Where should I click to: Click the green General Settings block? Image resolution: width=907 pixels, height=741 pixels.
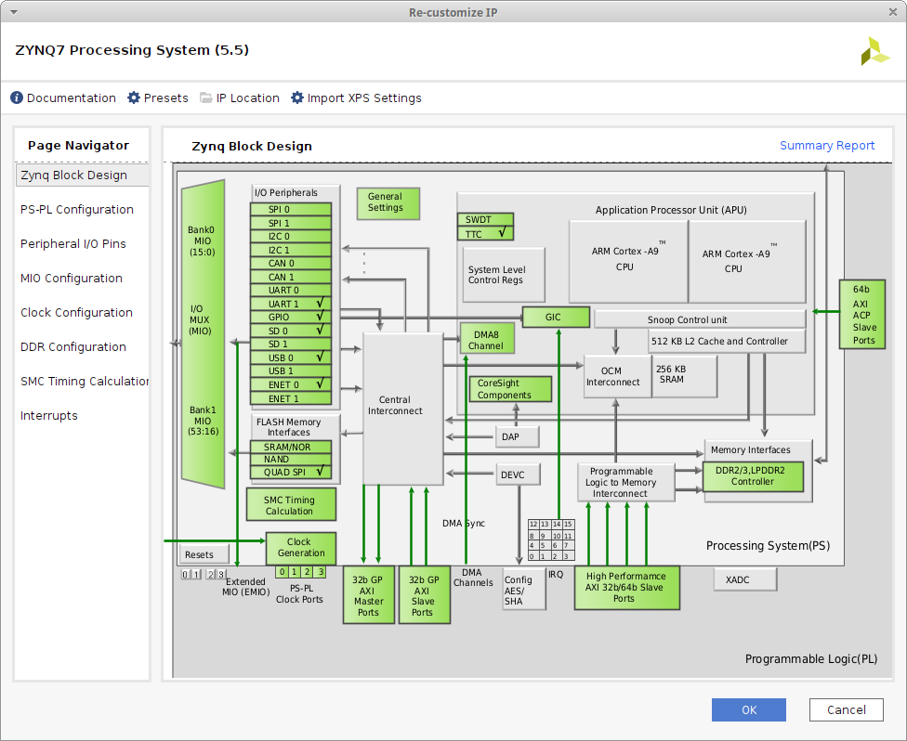[x=387, y=202]
